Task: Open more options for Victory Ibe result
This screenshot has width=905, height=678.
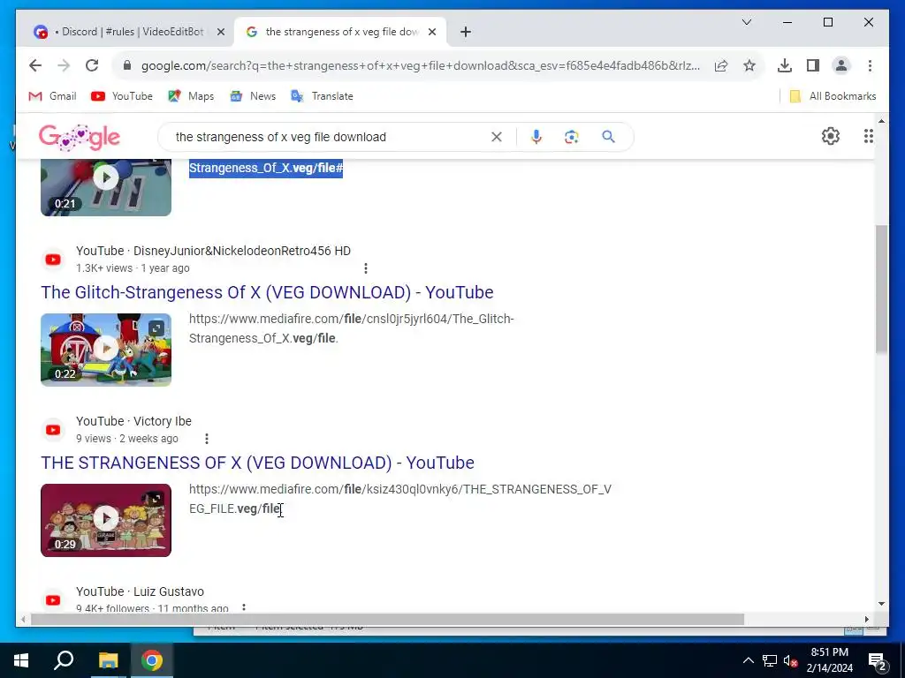Action: (x=207, y=439)
